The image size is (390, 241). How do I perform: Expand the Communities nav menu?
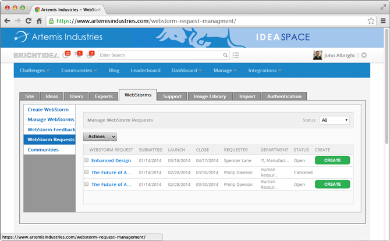pos(79,70)
